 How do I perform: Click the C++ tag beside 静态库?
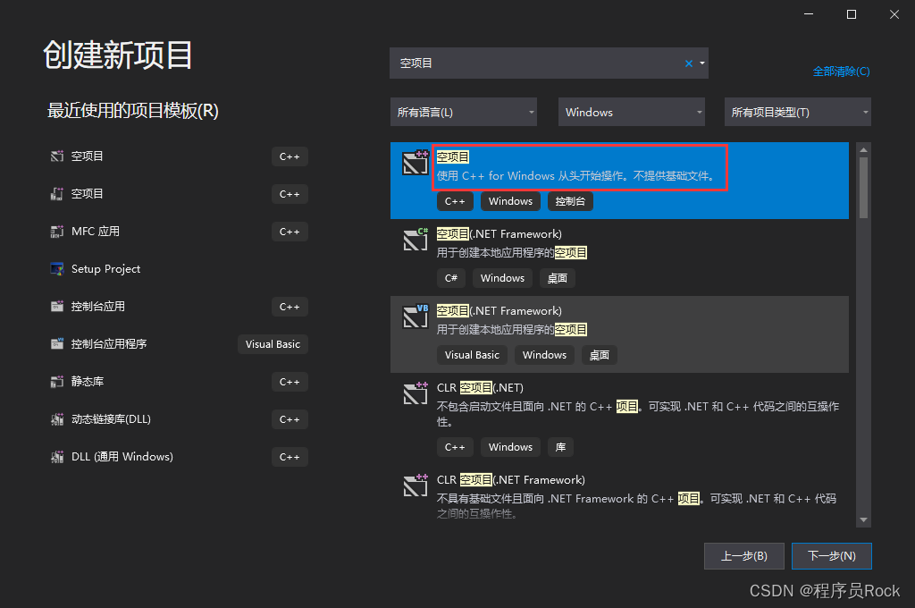coord(290,382)
